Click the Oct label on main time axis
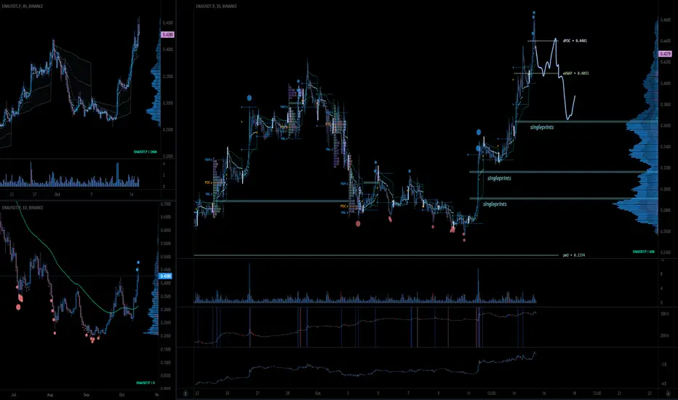Screen dimensions: 678x400 [x=318, y=393]
